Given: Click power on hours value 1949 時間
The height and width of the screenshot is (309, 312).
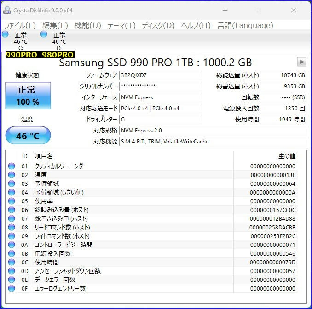Looking at the screenshot, I should pyautogui.click(x=284, y=120).
